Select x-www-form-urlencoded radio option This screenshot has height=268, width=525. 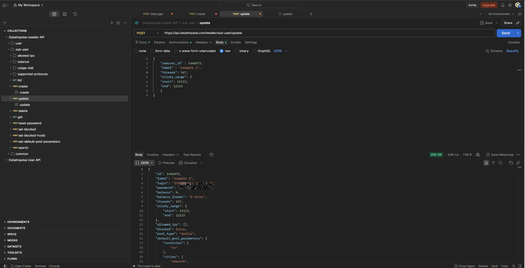click(176, 51)
